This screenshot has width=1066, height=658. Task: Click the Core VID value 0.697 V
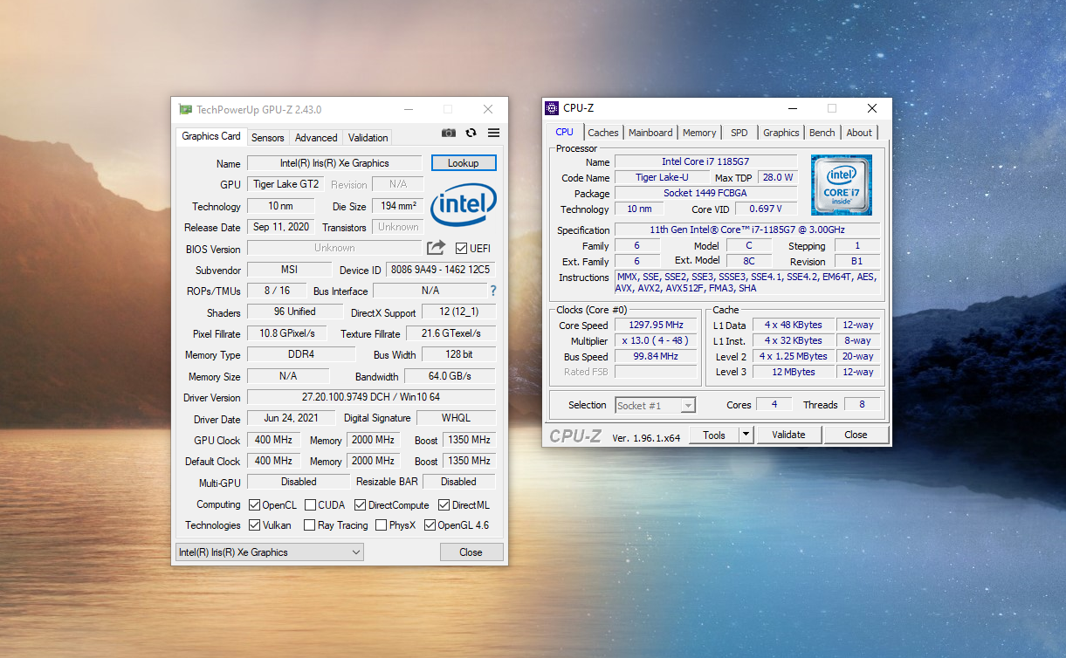[765, 209]
